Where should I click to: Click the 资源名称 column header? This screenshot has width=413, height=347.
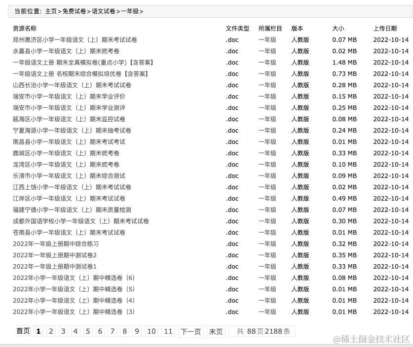point(25,29)
